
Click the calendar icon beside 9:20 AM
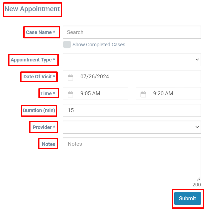tap(143, 94)
